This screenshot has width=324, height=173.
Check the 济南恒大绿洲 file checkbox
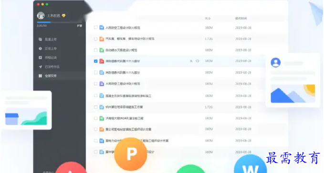pyautogui.click(x=95, y=118)
